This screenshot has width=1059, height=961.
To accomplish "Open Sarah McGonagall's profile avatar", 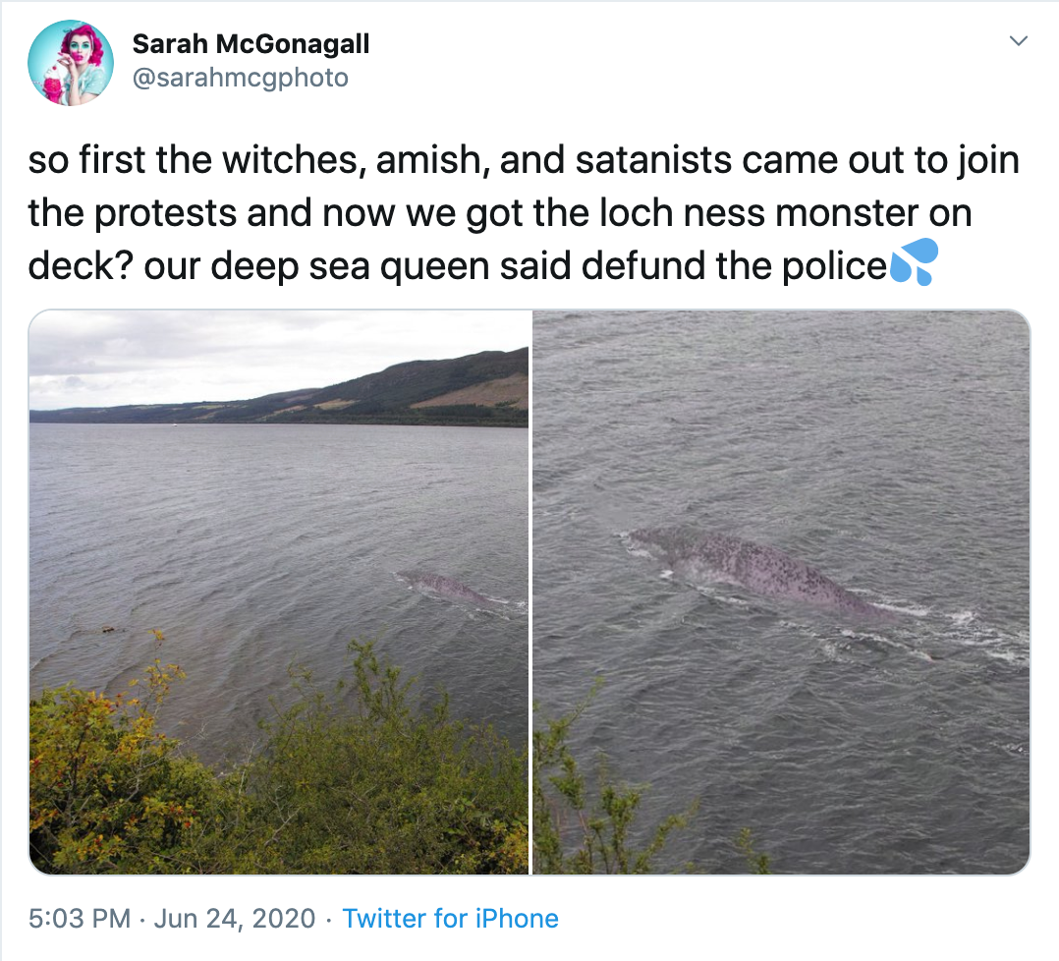I will [x=71, y=63].
